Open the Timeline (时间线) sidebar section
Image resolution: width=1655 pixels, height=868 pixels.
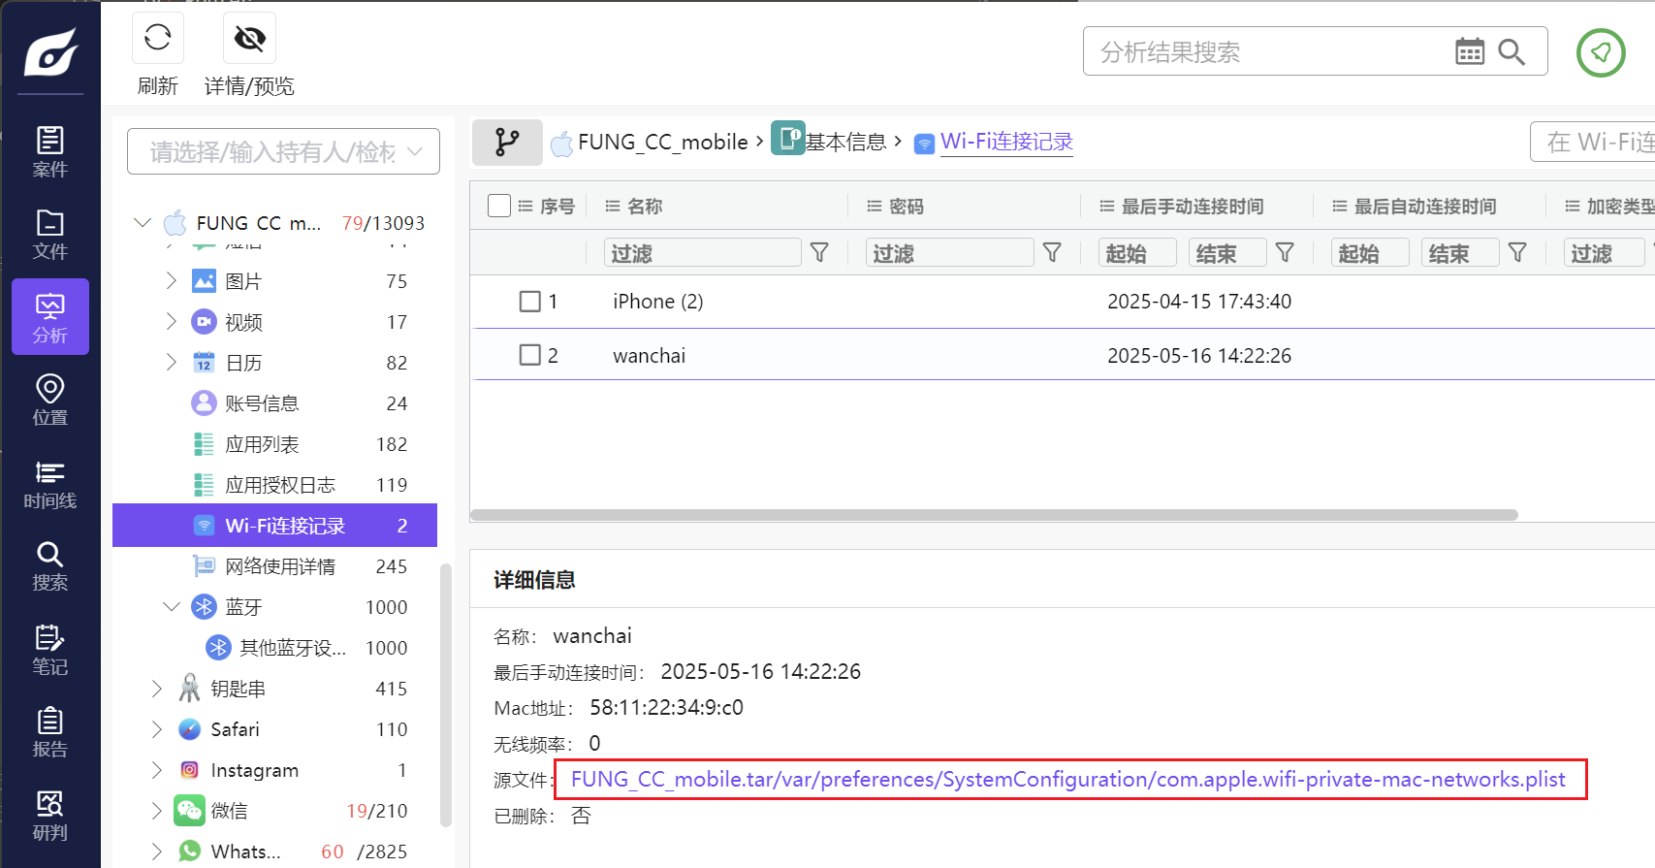point(49,484)
